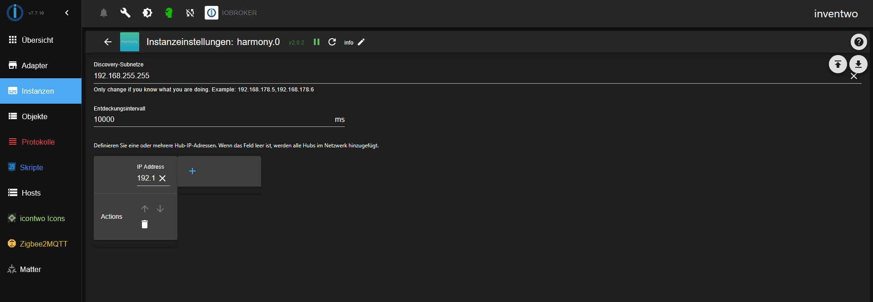Open Hosts in sidebar
873x302 pixels.
[x=41, y=193]
